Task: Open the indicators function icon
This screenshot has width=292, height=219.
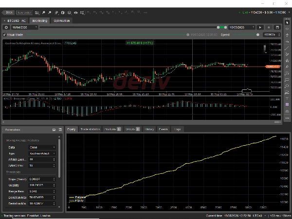Action: (x=63, y=13)
